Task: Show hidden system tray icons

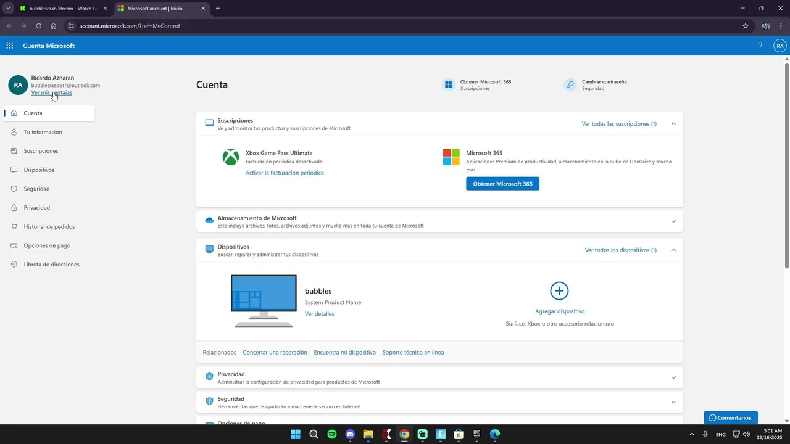Action: tap(692, 434)
